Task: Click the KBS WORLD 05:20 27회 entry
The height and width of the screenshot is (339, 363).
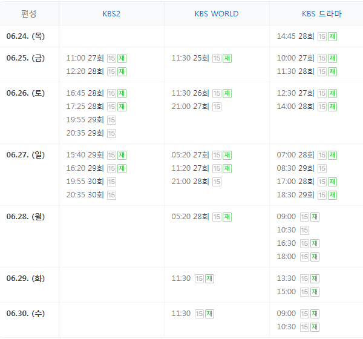Action: [190, 155]
